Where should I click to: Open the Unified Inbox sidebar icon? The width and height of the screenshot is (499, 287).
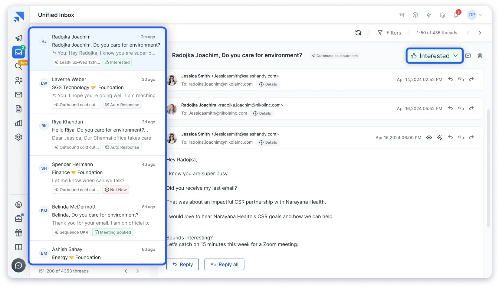pos(18,52)
